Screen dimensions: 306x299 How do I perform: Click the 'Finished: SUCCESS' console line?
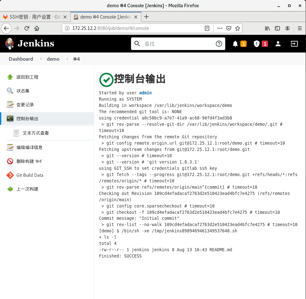pos(120,256)
